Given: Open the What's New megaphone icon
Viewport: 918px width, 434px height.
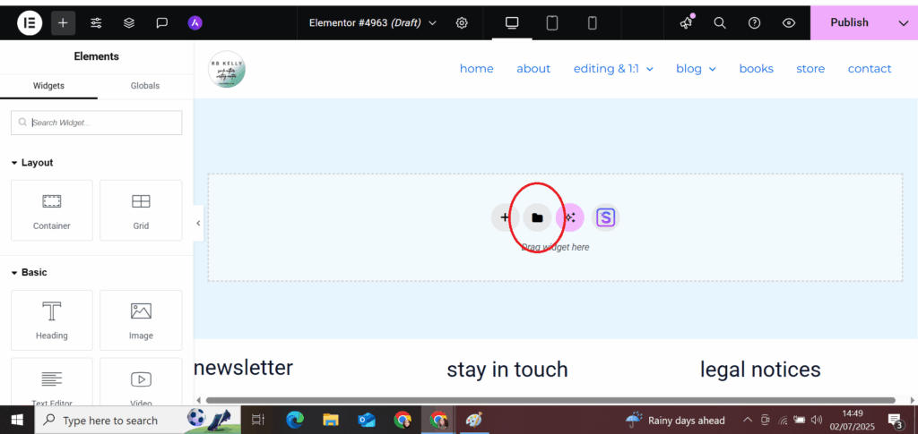Looking at the screenshot, I should [x=686, y=22].
